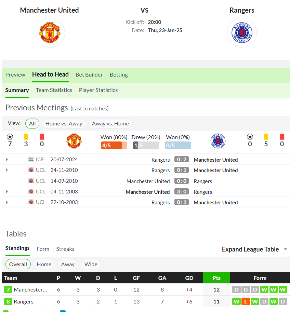The height and width of the screenshot is (312, 290).
Task: Select the All view filter
Action: [32, 124]
